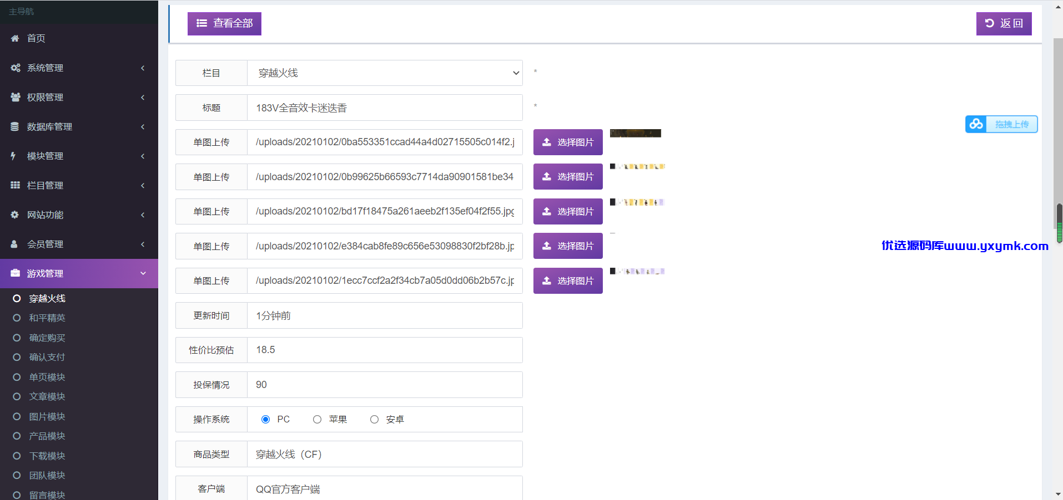This screenshot has height=500, width=1063.
Task: Click the 标题 input field
Action: click(x=385, y=108)
